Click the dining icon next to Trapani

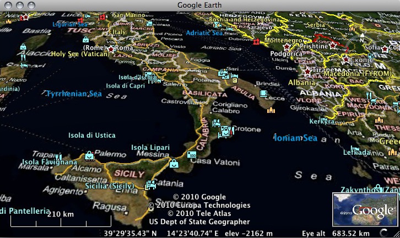click(58, 156)
